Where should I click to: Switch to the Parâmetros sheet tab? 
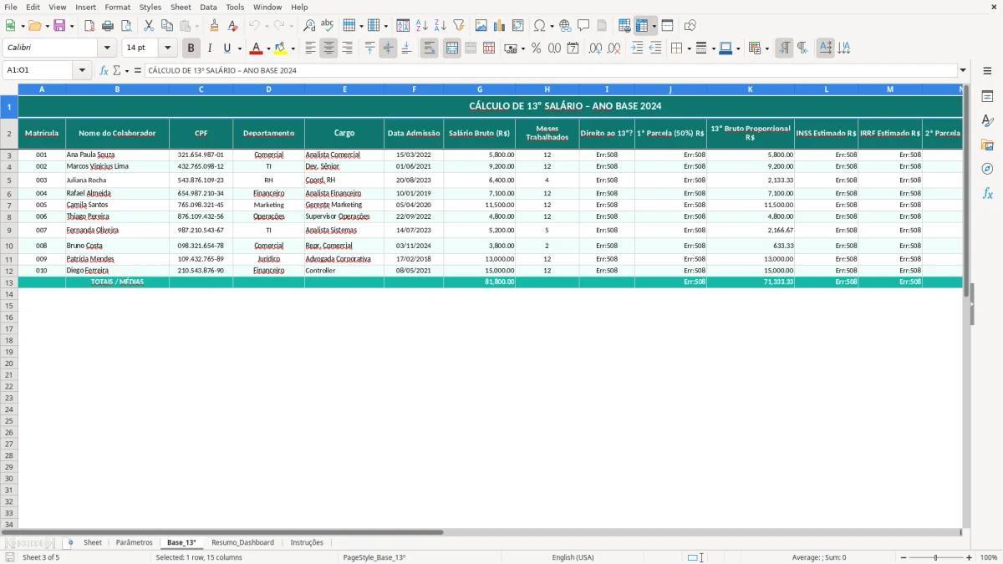pyautogui.click(x=135, y=542)
